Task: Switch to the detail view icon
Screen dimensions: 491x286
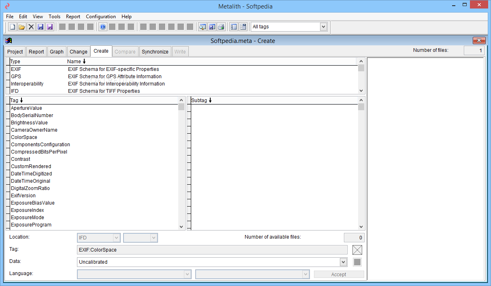Action: tap(243, 27)
